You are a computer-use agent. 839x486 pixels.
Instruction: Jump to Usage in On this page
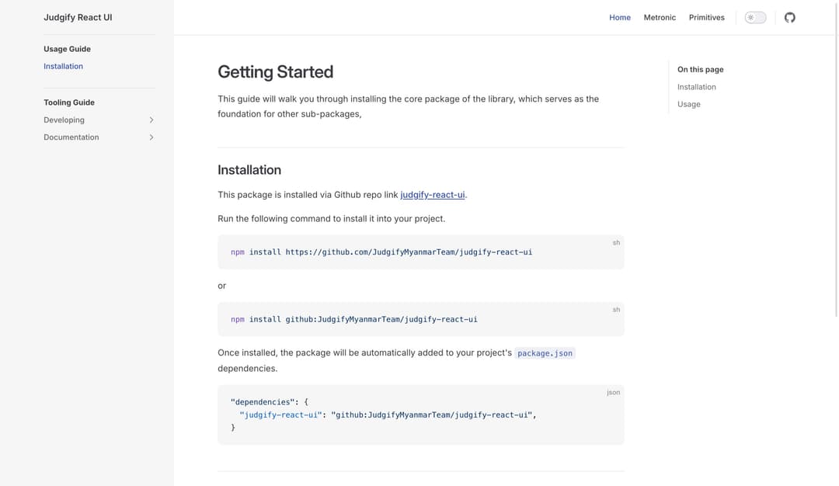pos(688,104)
